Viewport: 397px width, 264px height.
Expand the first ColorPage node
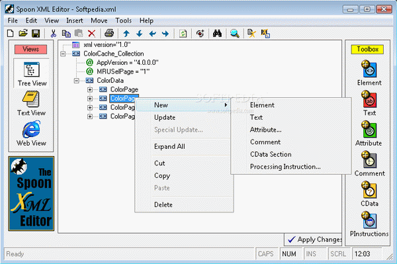89,89
